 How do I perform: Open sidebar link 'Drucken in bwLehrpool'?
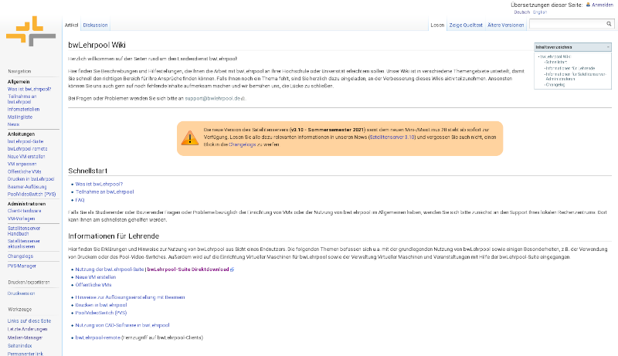click(31, 179)
